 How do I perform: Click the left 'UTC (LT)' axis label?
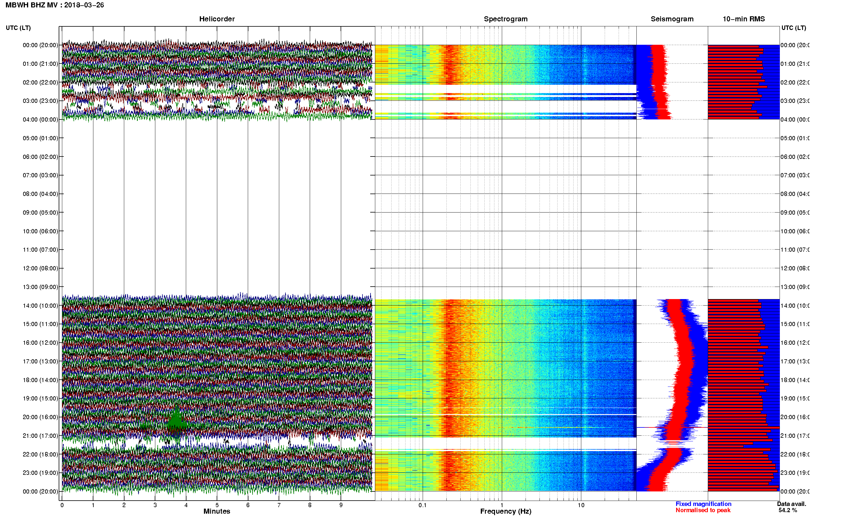click(x=18, y=28)
